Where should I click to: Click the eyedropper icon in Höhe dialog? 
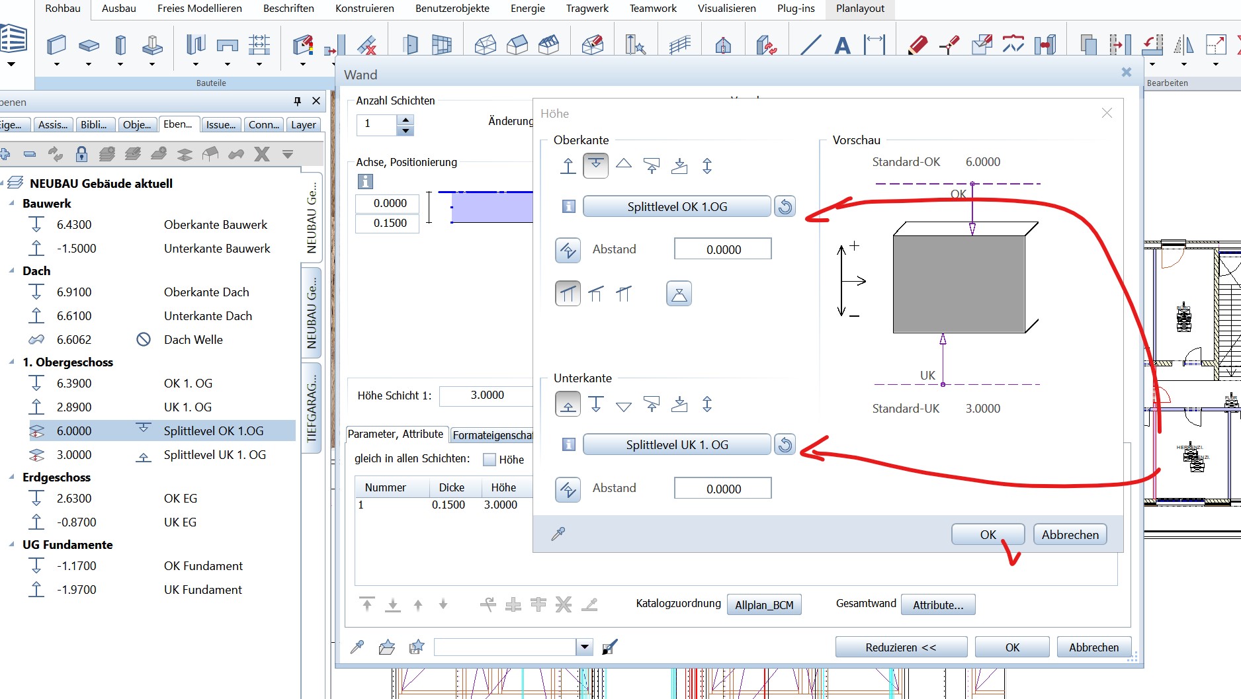point(558,534)
